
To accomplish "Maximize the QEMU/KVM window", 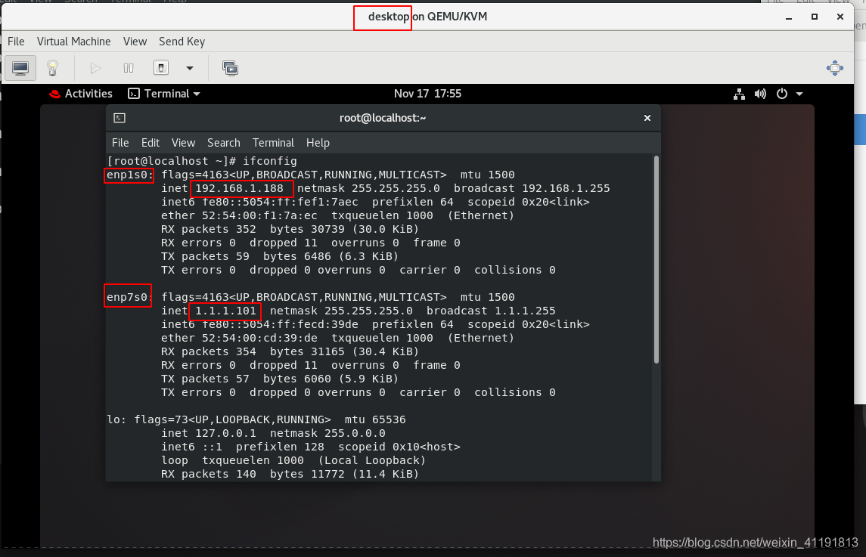I will [814, 17].
